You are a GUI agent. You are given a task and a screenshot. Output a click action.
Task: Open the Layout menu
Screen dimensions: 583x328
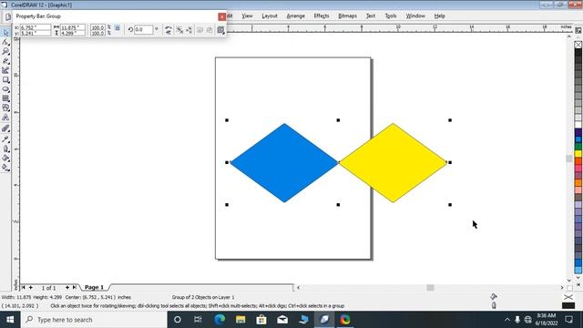click(x=270, y=16)
